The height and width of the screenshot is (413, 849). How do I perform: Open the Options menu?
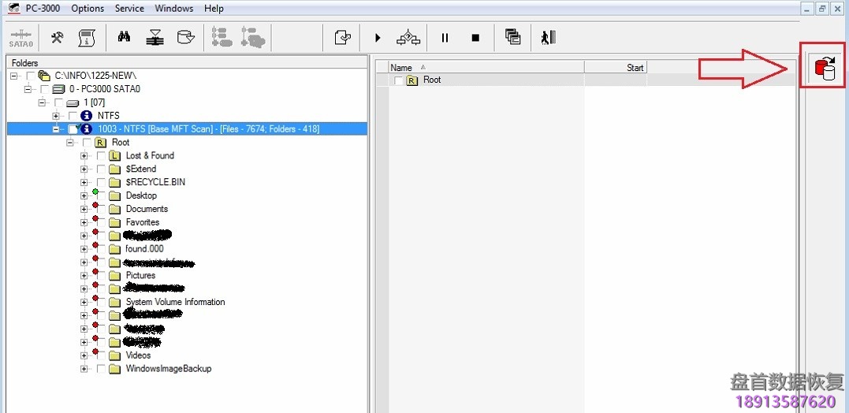pos(88,9)
